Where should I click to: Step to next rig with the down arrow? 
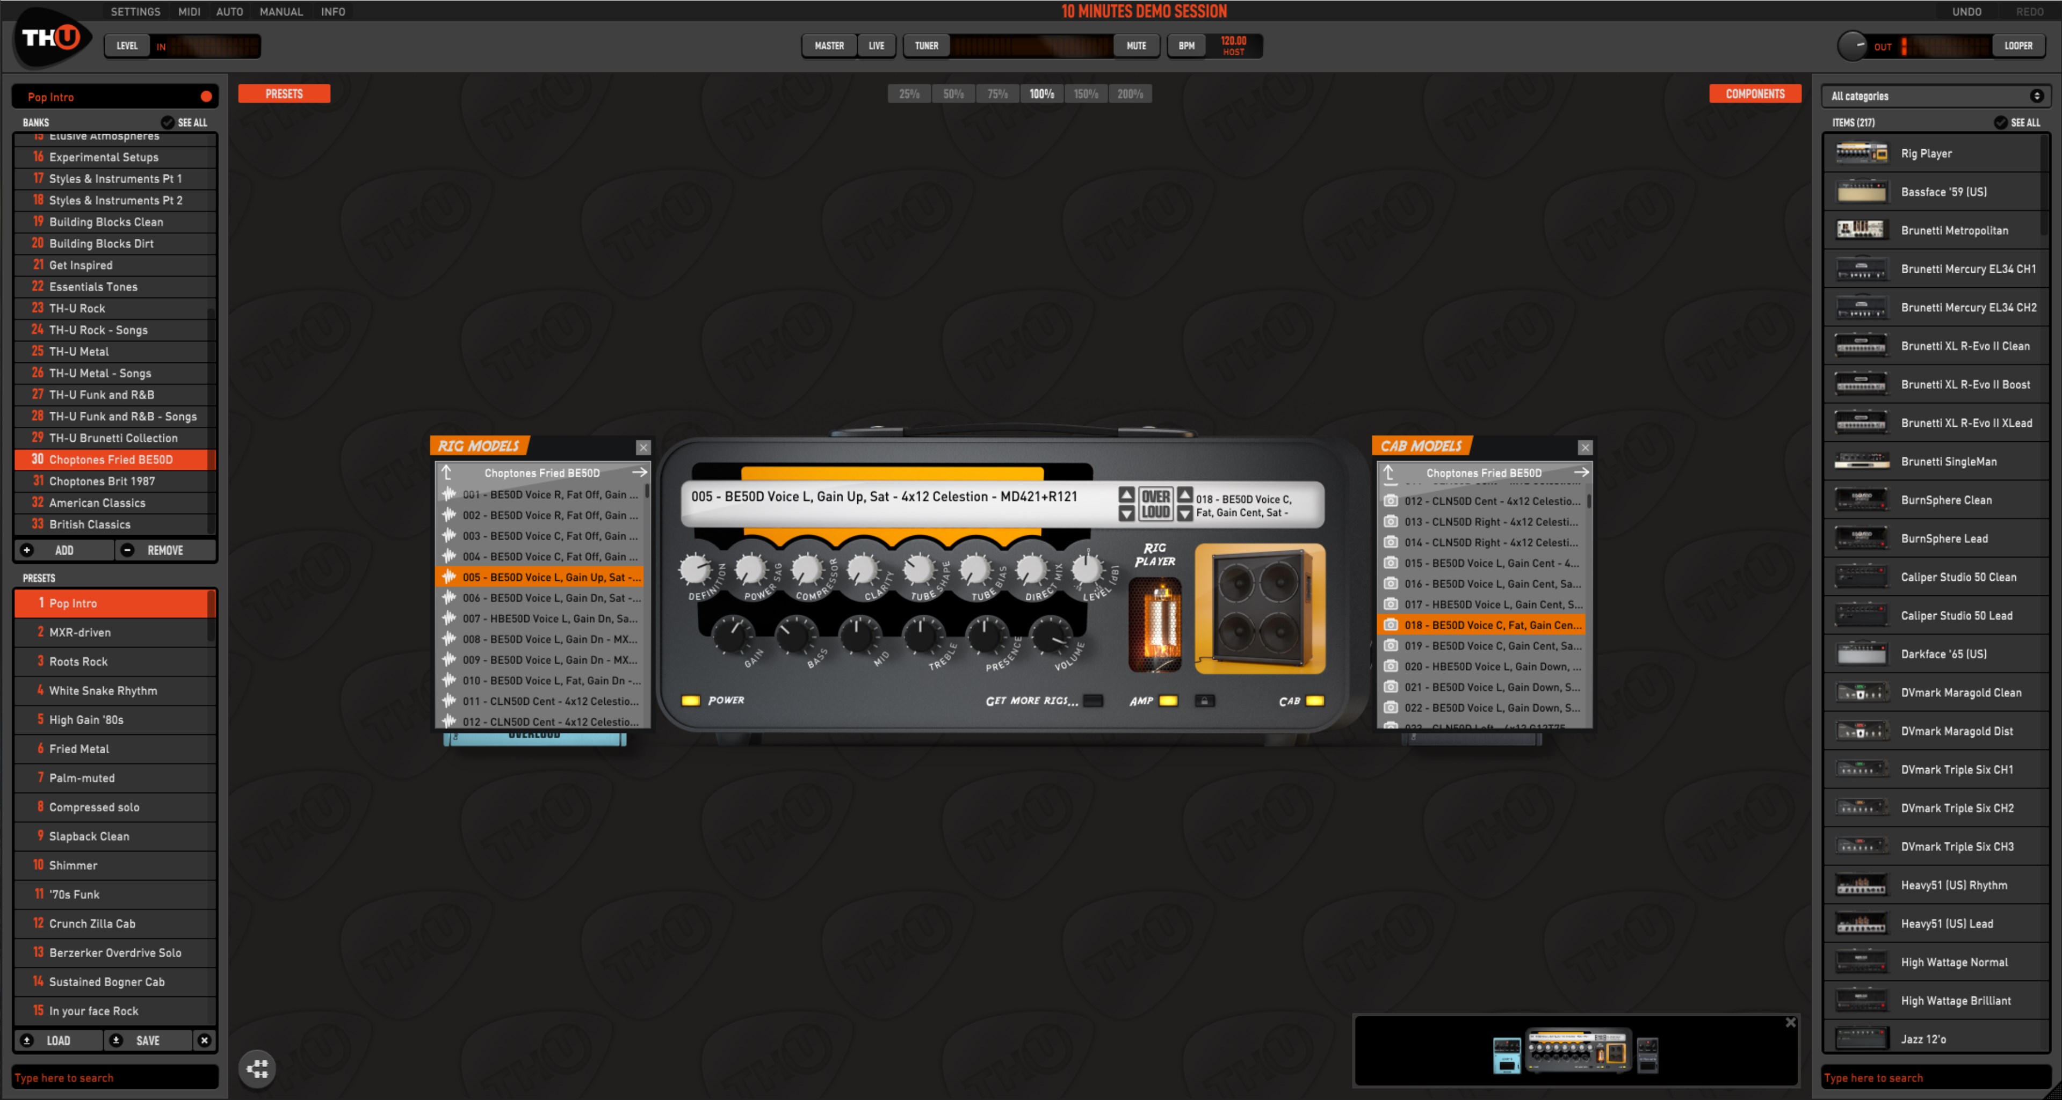coord(1126,513)
